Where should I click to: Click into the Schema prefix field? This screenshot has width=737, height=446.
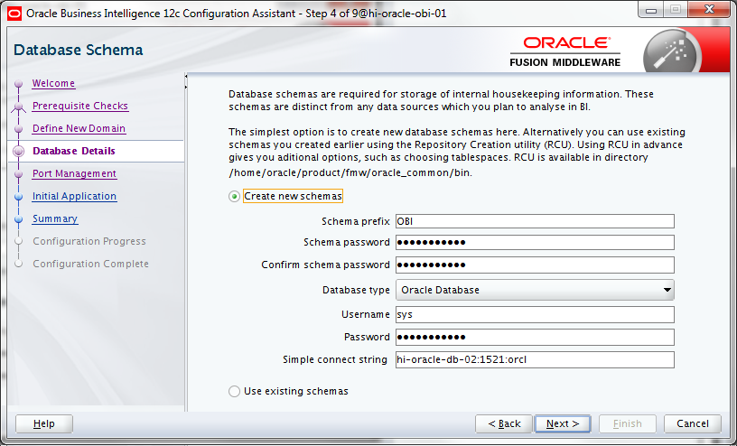pyautogui.click(x=535, y=221)
